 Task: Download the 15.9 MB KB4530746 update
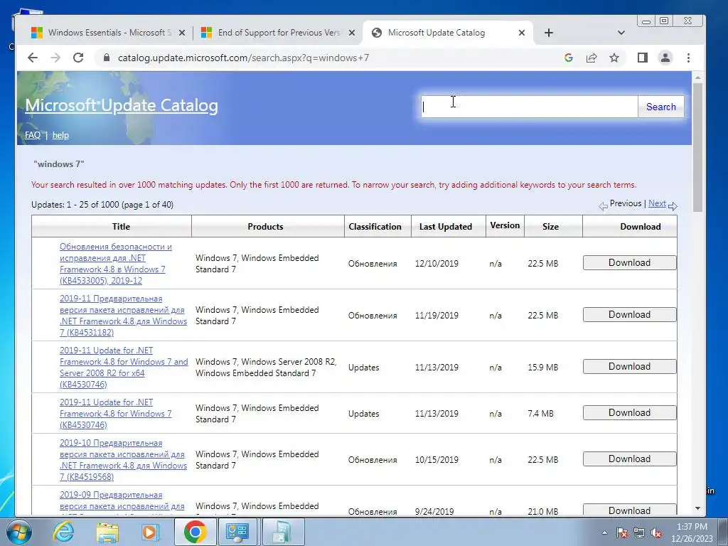click(x=630, y=367)
